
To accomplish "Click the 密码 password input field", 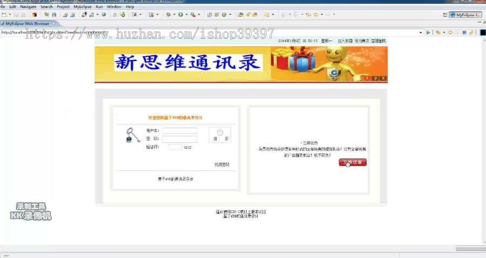I will [180, 139].
